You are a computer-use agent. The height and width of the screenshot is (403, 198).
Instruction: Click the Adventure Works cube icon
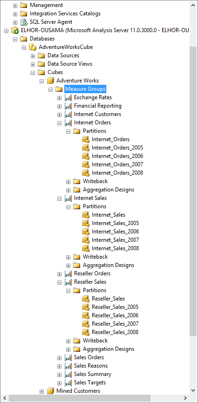[50, 81]
